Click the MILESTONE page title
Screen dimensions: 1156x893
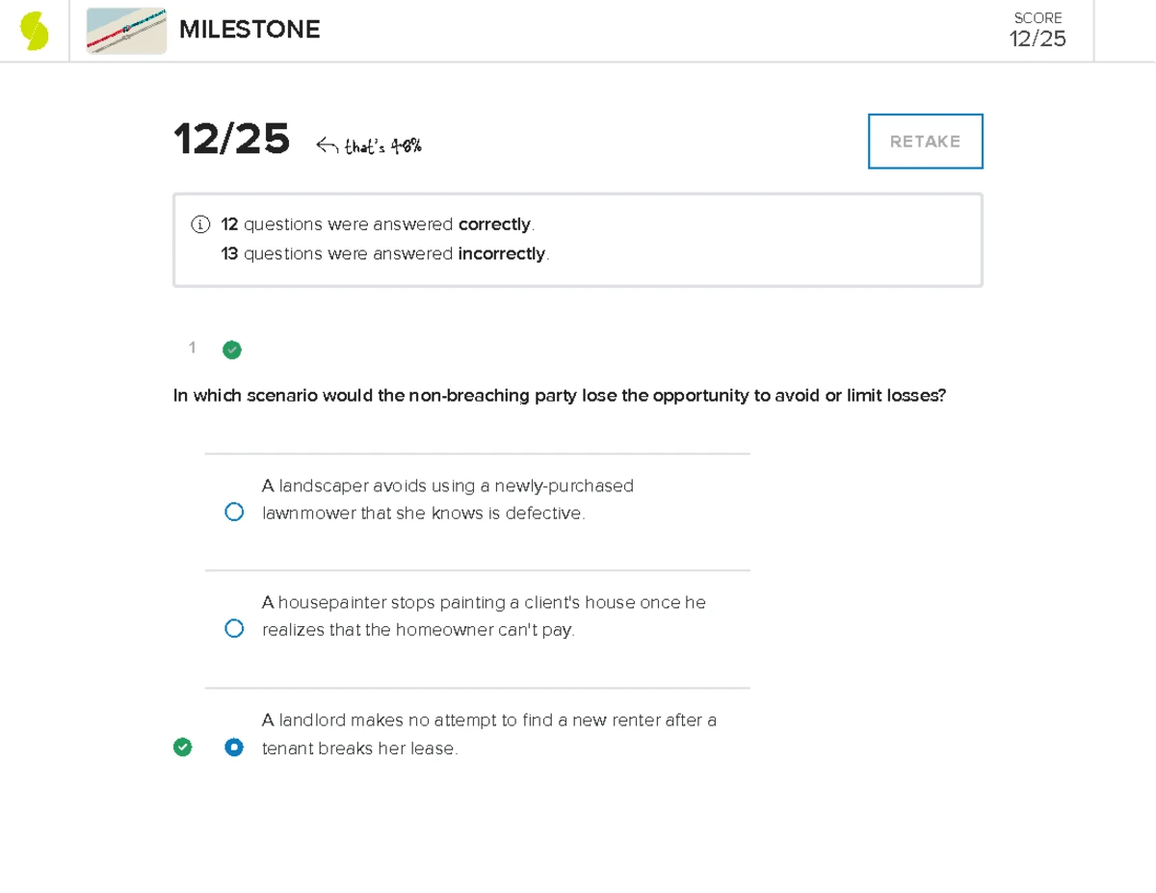click(x=250, y=30)
